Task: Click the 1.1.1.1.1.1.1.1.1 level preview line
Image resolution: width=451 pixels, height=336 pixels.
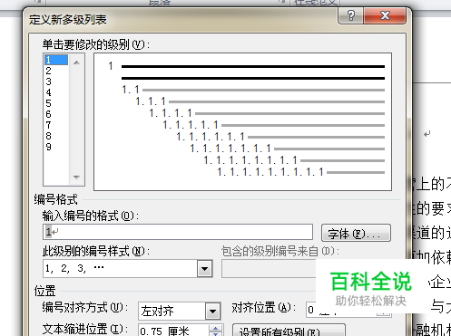Action: tap(301, 172)
